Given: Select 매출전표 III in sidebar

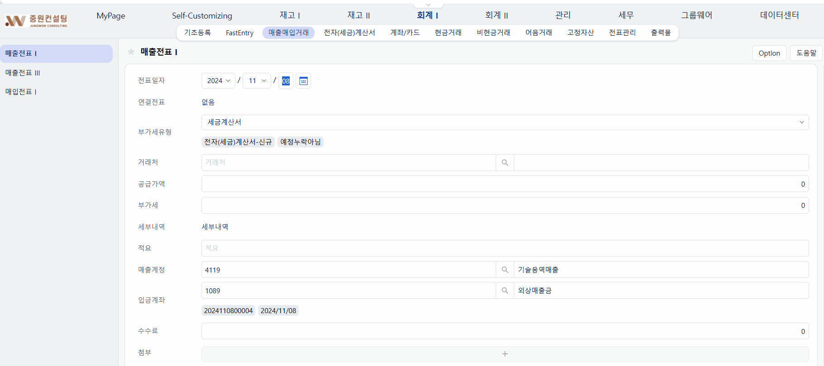Looking at the screenshot, I should tap(23, 73).
